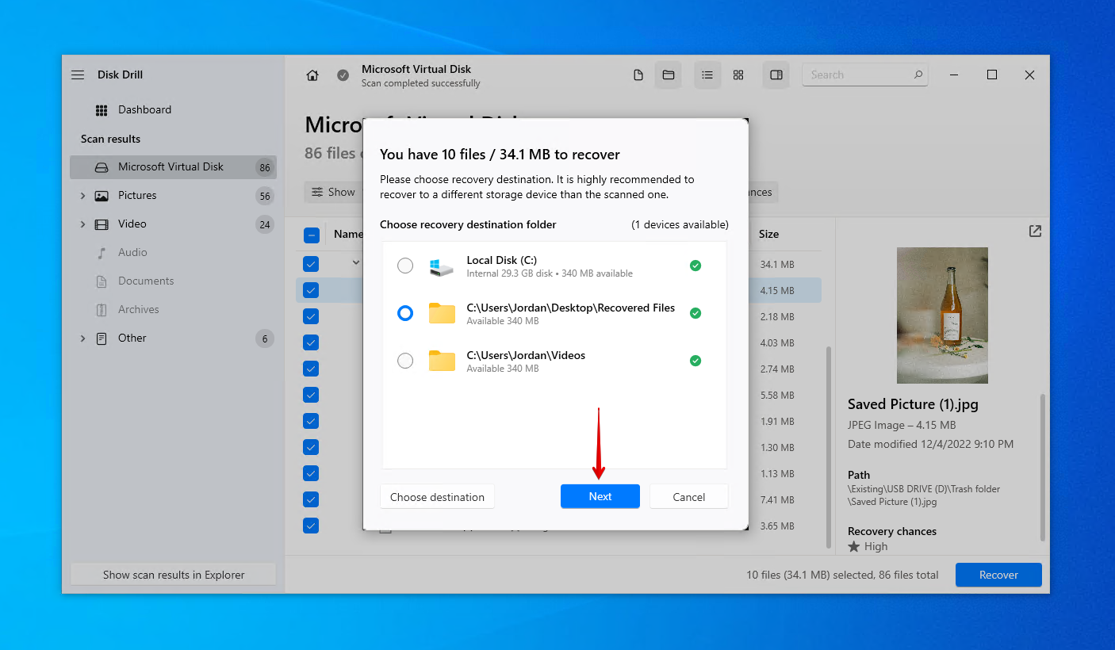Select list view layout icon
This screenshot has width=1115, height=650.
coord(707,75)
